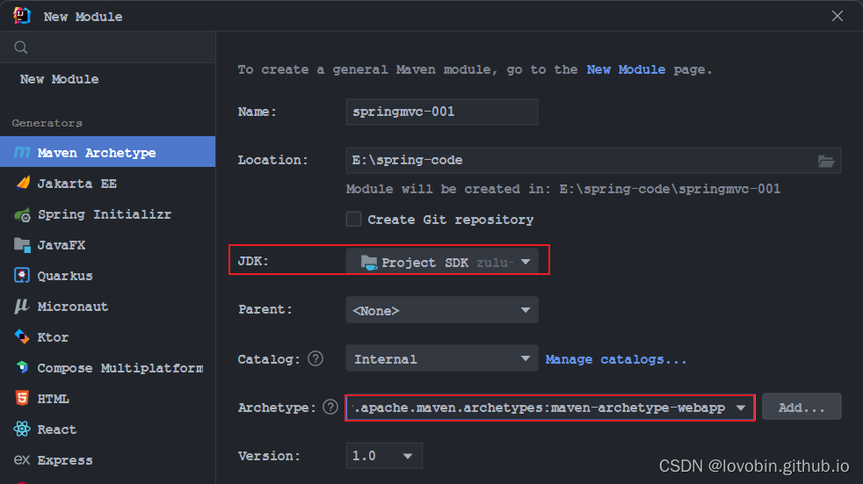The width and height of the screenshot is (863, 484).
Task: Browse location with the folder icon
Action: (825, 161)
